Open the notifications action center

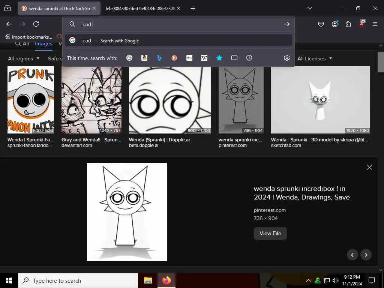[372, 280]
